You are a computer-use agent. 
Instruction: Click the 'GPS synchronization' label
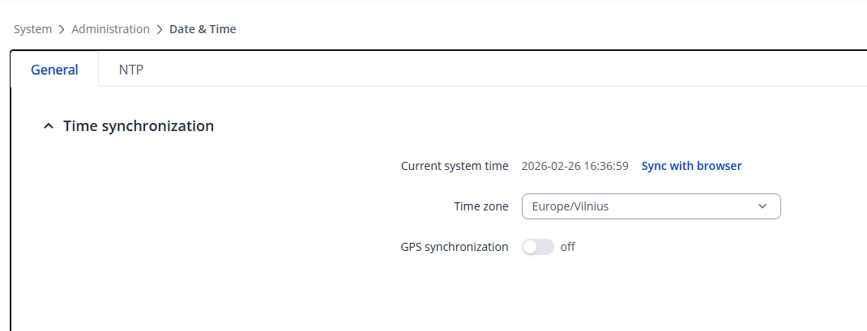[x=455, y=247]
